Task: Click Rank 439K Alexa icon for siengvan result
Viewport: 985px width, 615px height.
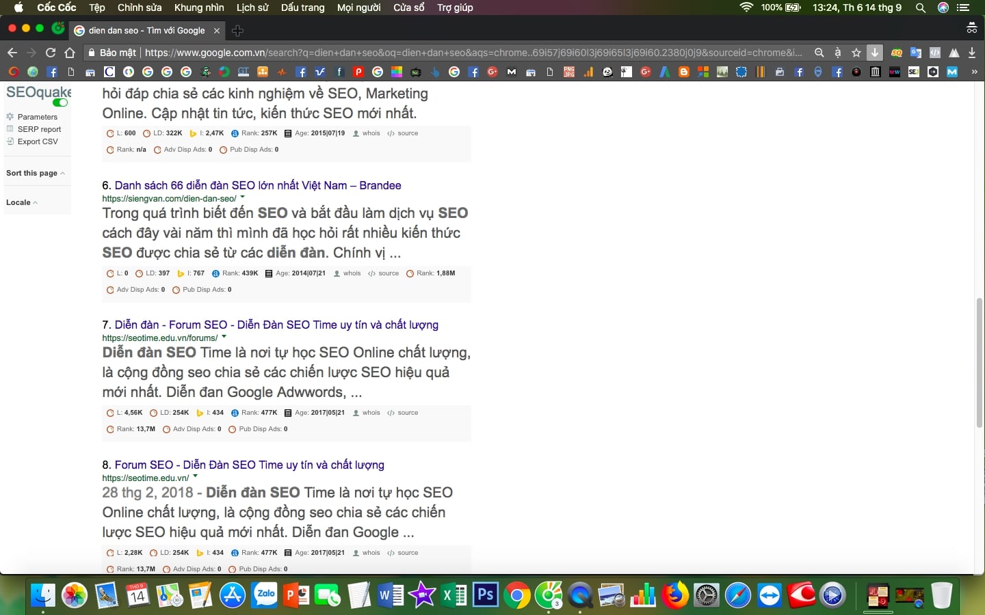Action: (215, 273)
